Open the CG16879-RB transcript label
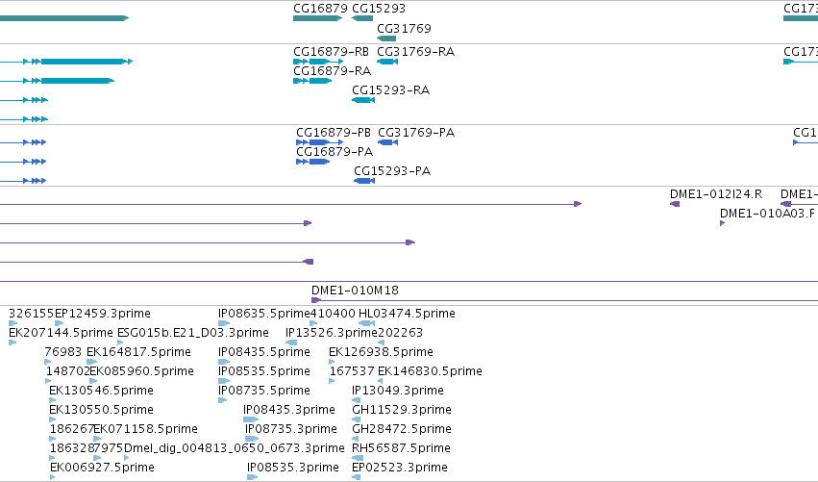This screenshot has height=482, width=818. (331, 52)
